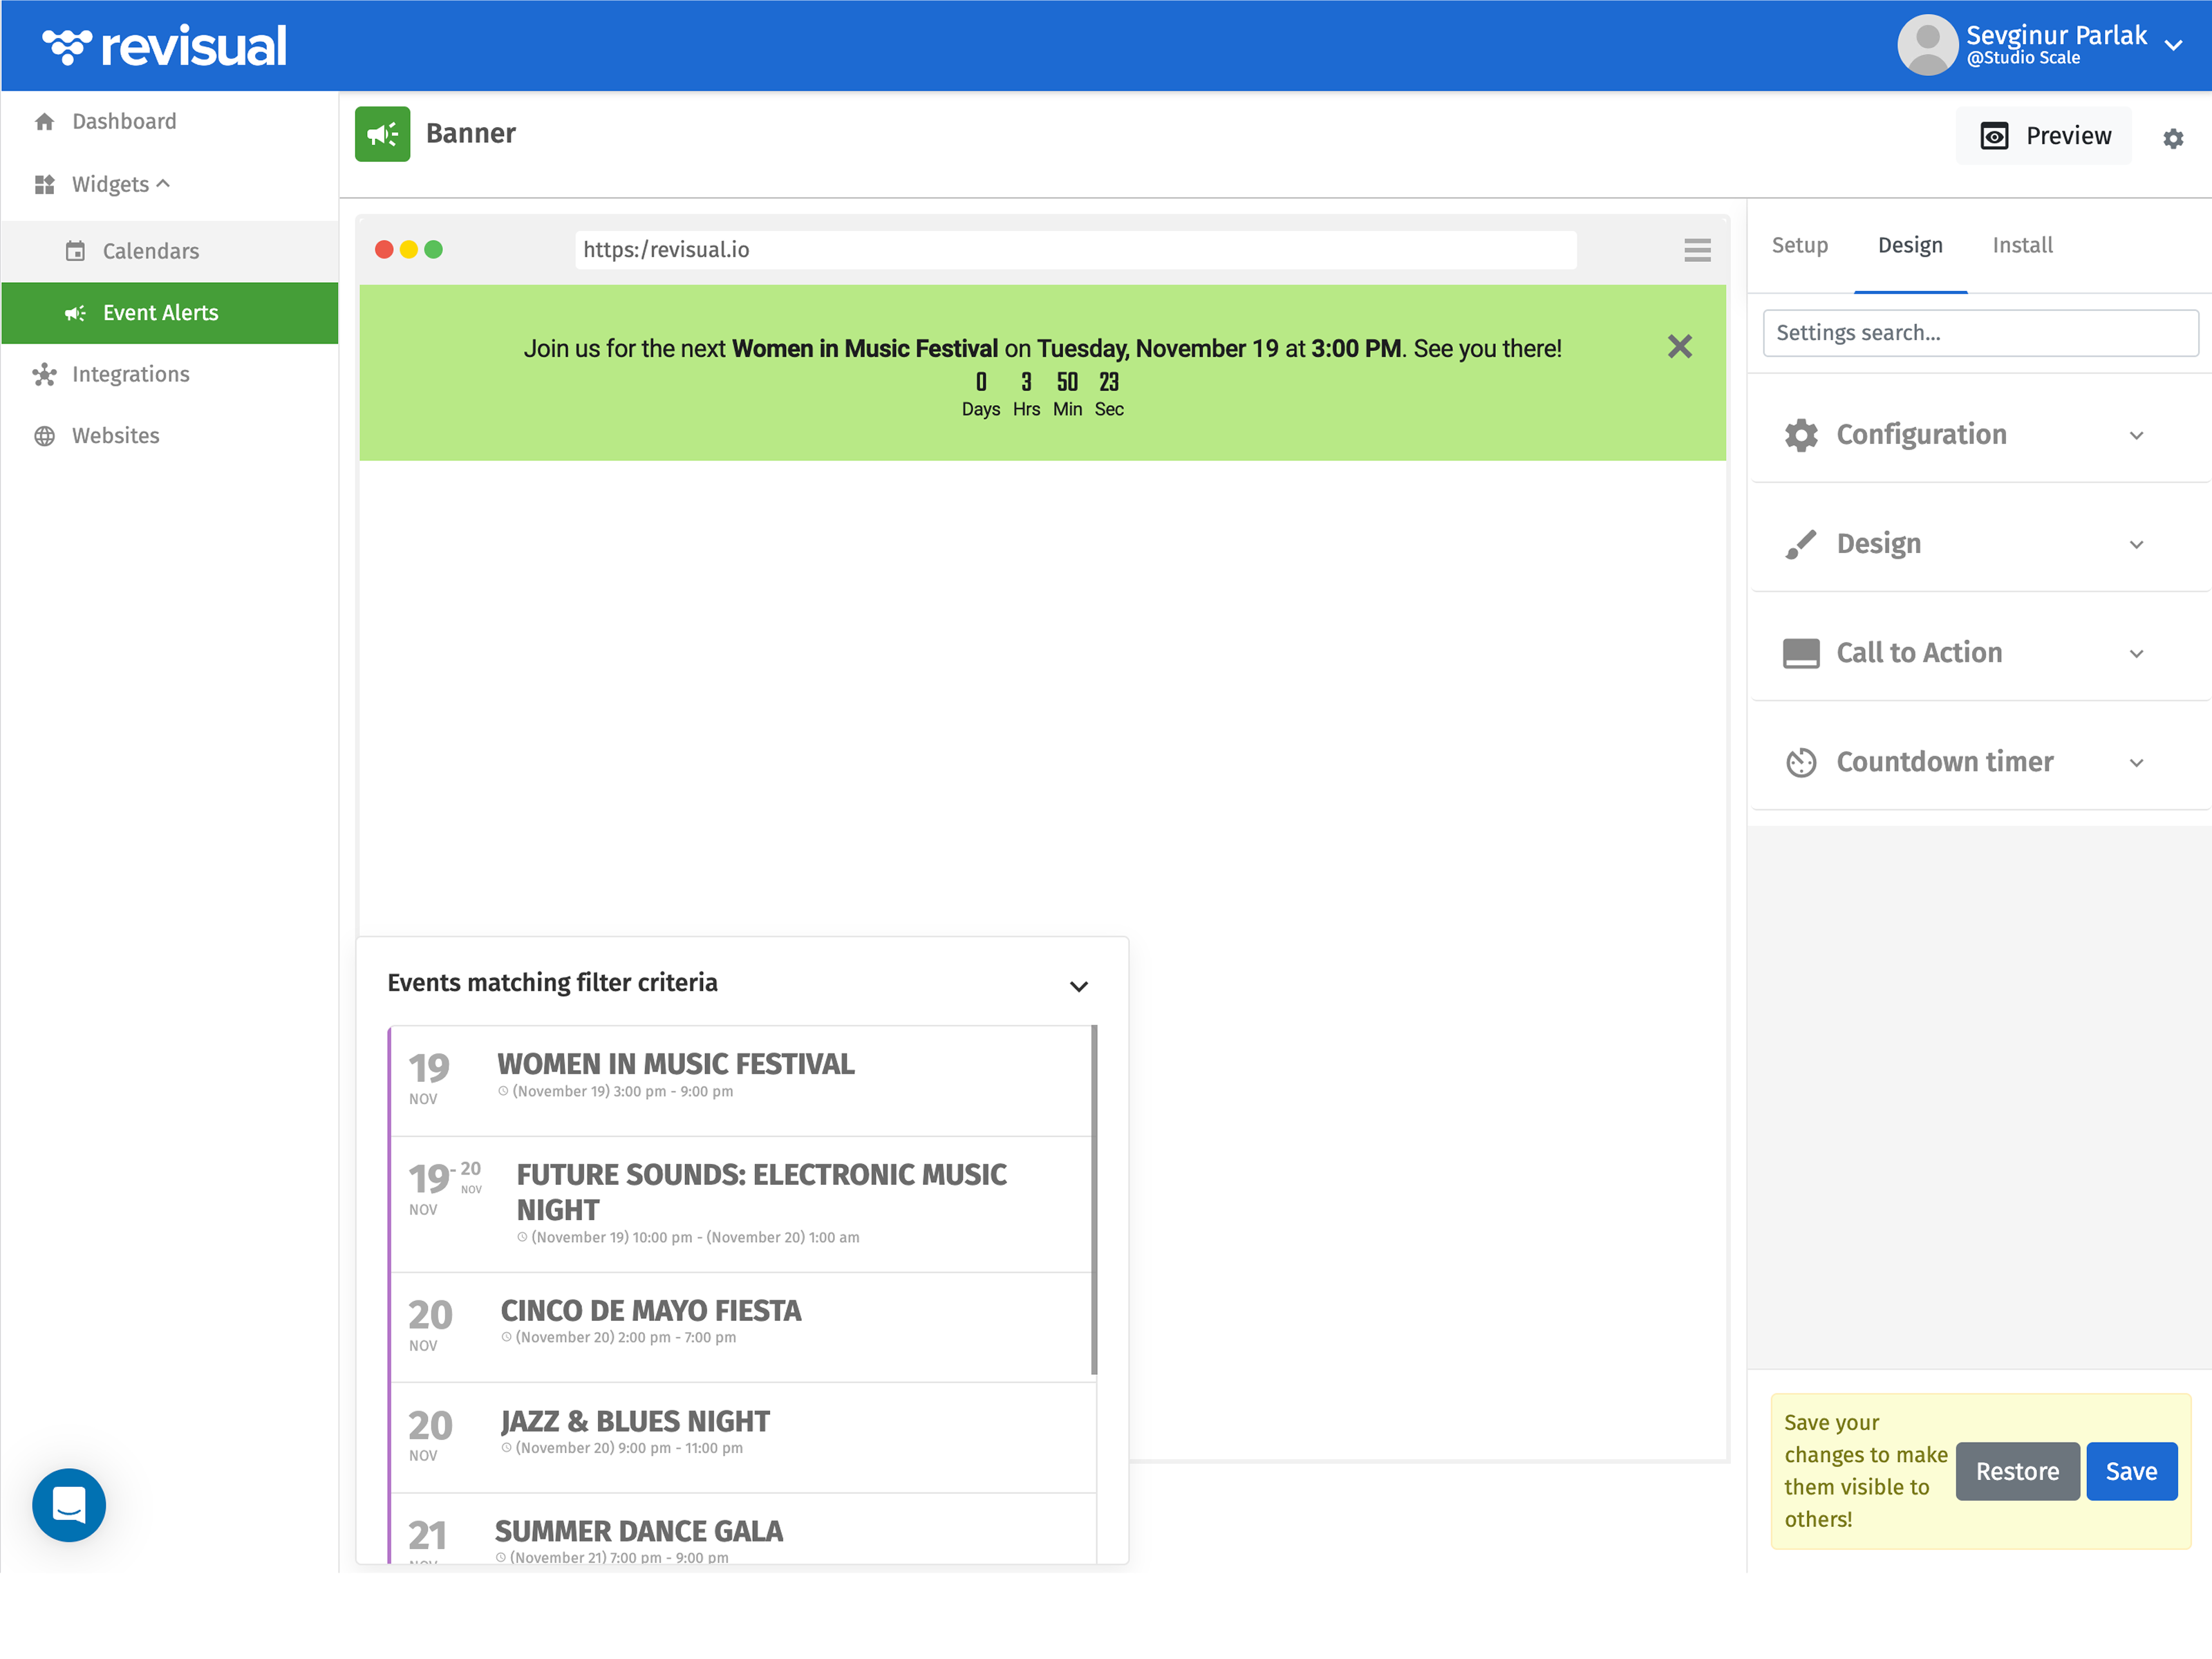Viewport: 2212px width, 1659px height.
Task: Open Calendars in the sidebar
Action: (x=170, y=251)
